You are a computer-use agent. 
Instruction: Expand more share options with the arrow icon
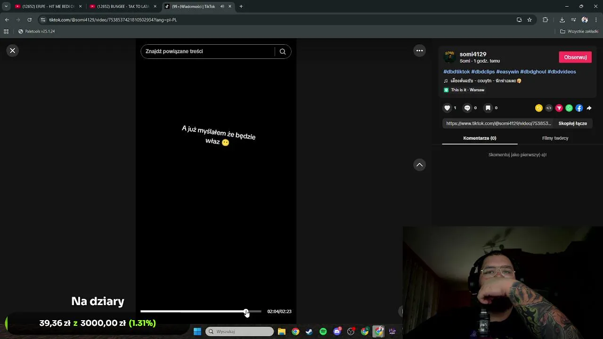pyautogui.click(x=589, y=108)
